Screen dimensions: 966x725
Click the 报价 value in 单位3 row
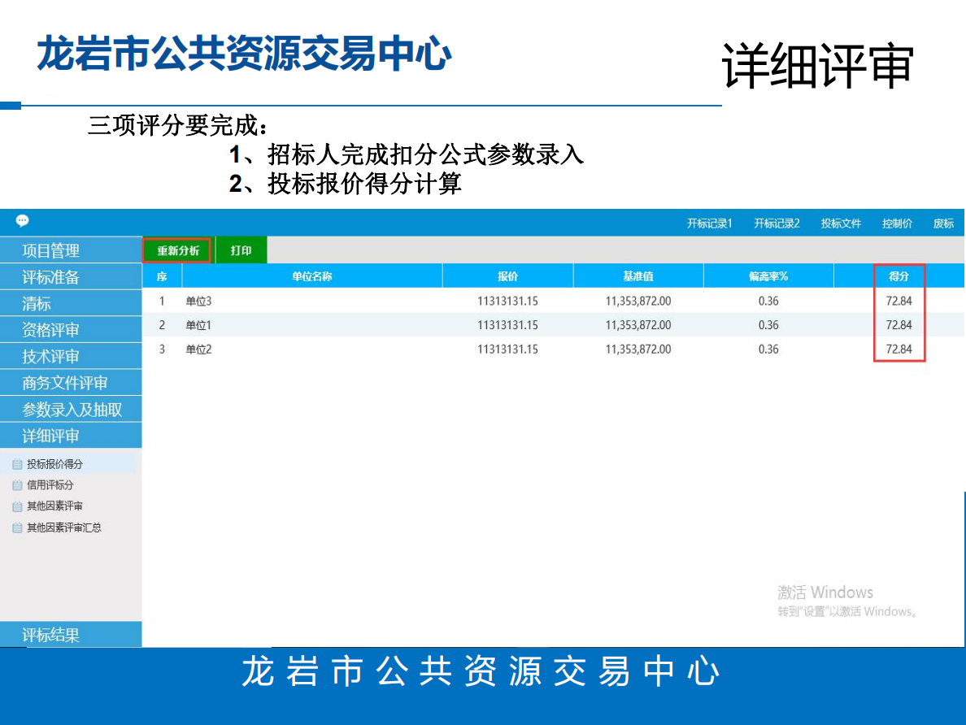coord(507,302)
